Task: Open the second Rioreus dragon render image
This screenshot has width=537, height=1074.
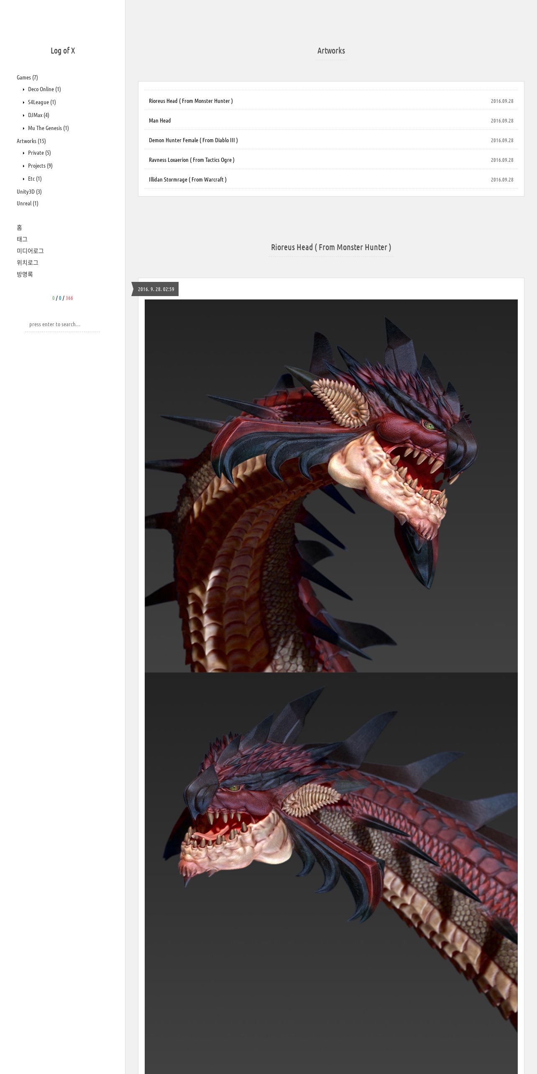Action: point(331,873)
